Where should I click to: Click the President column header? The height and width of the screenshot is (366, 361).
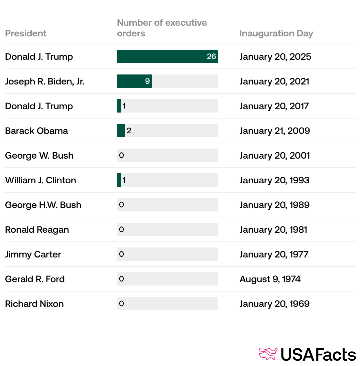pos(26,33)
